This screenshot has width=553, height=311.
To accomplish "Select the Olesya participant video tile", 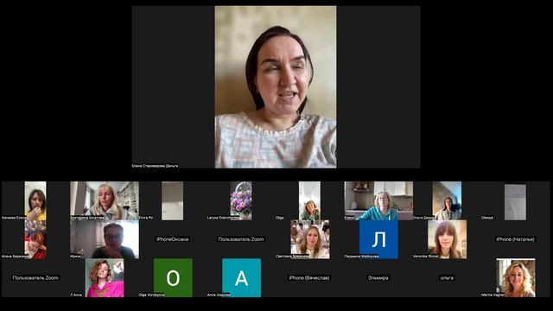I will pos(515,202).
